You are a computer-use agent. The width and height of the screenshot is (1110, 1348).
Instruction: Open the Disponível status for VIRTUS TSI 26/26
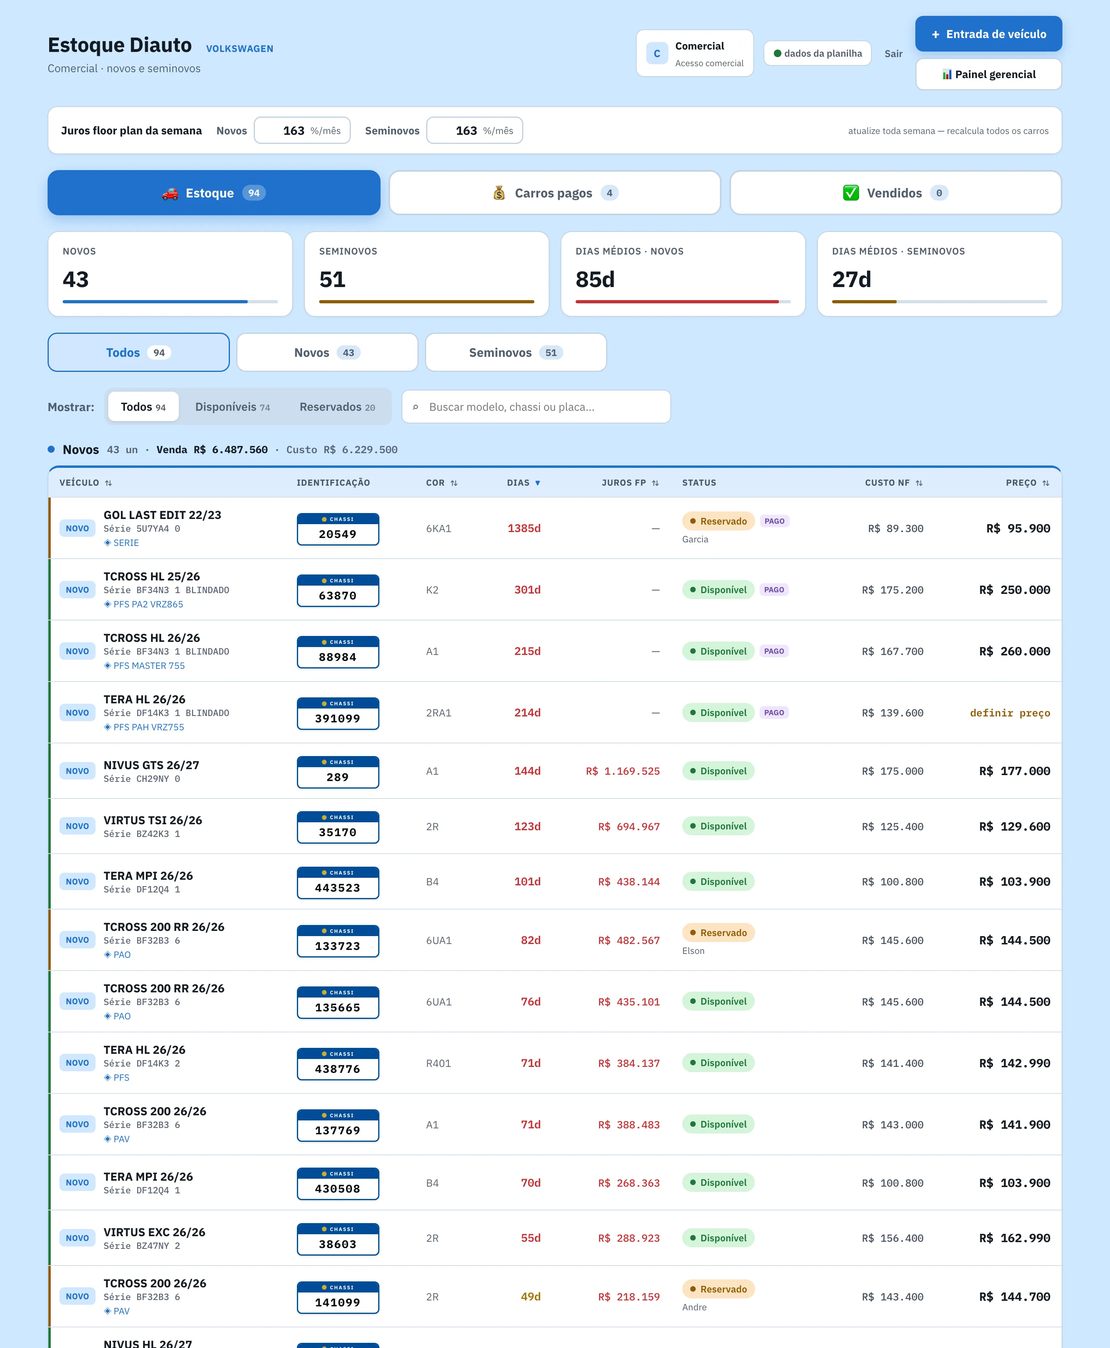(718, 826)
